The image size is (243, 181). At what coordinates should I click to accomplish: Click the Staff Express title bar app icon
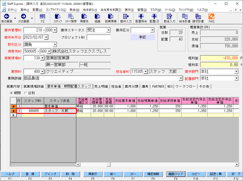click(x=4, y=4)
